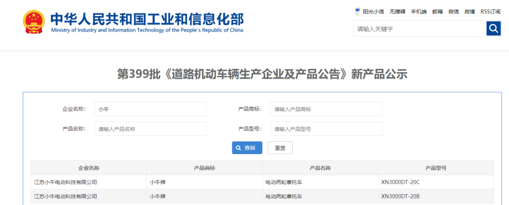Click the 产品型号 input field

[326, 129]
